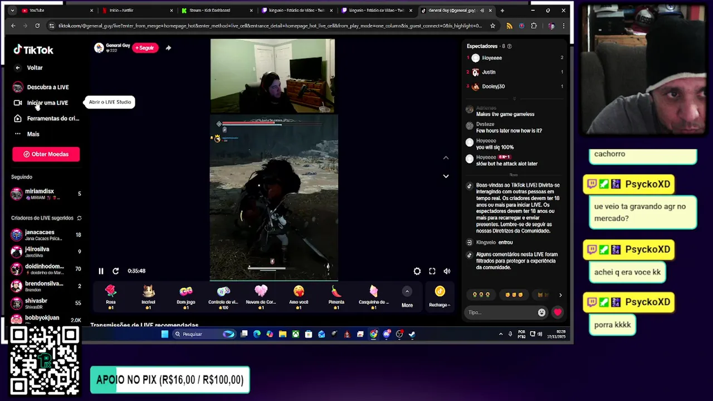Open browser extensions puzzle icon

coord(534,26)
